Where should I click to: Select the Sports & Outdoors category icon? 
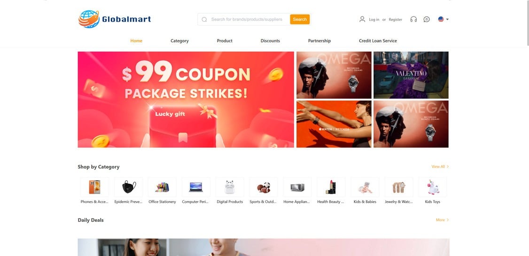click(264, 187)
